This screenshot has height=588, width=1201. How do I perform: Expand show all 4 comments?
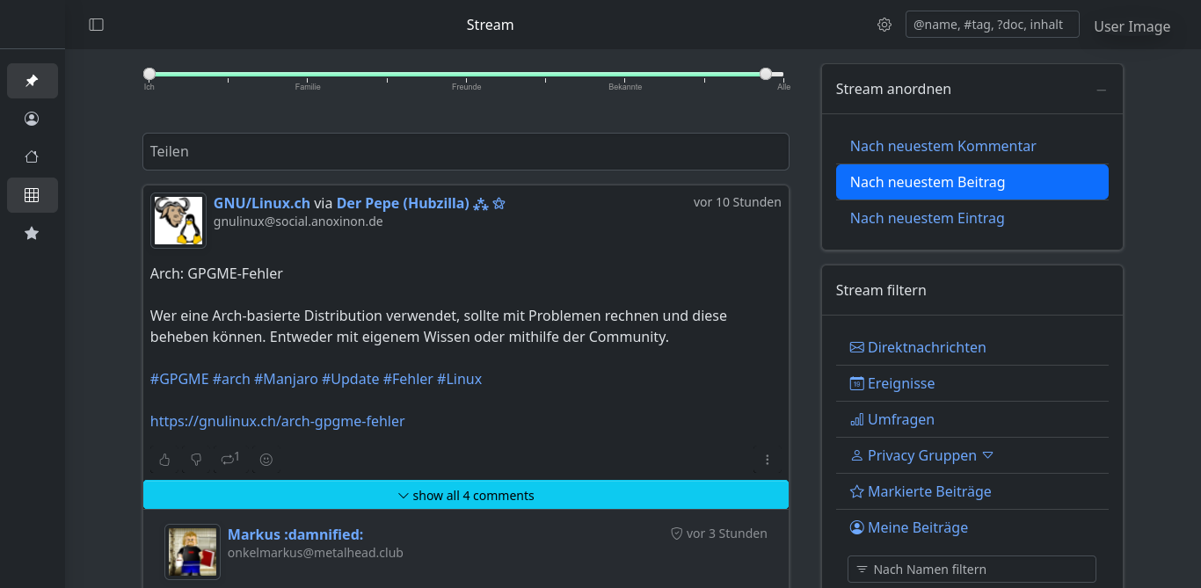(466, 495)
